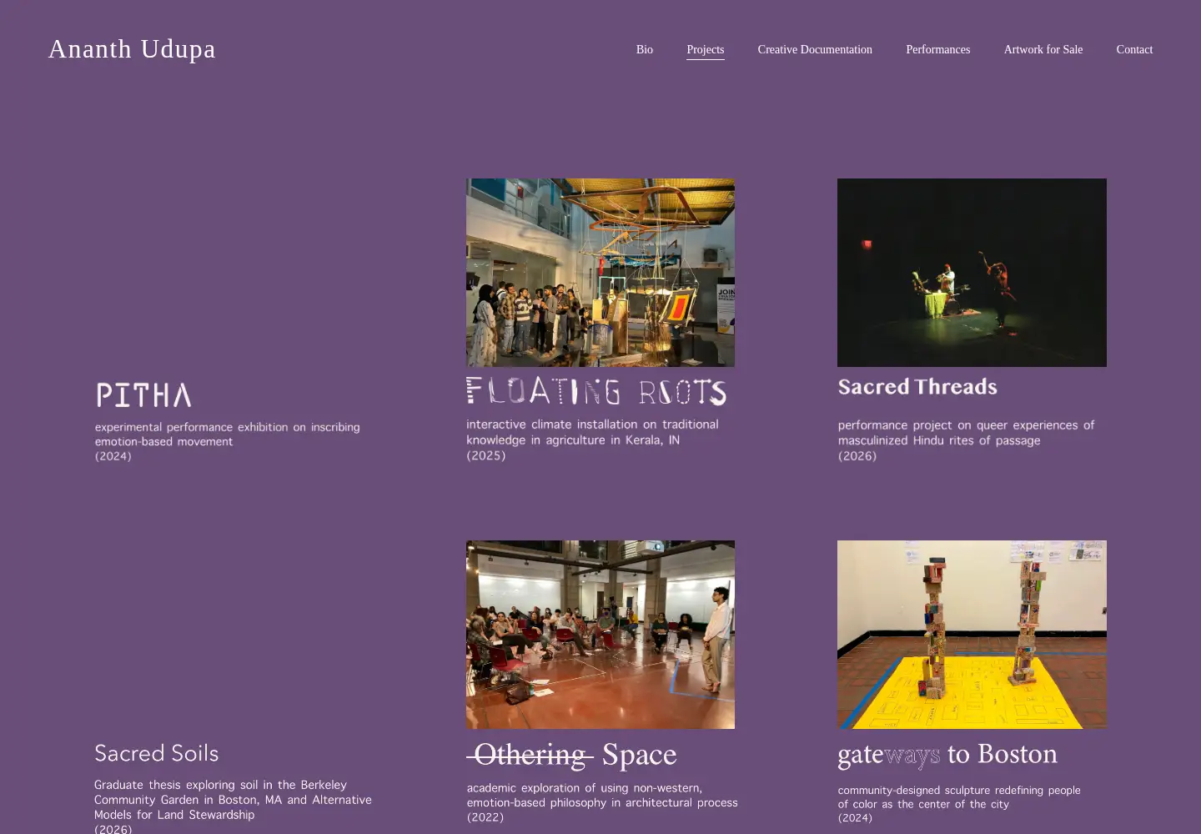
Task: Open the Othering Space classroom photo
Action: (x=600, y=635)
